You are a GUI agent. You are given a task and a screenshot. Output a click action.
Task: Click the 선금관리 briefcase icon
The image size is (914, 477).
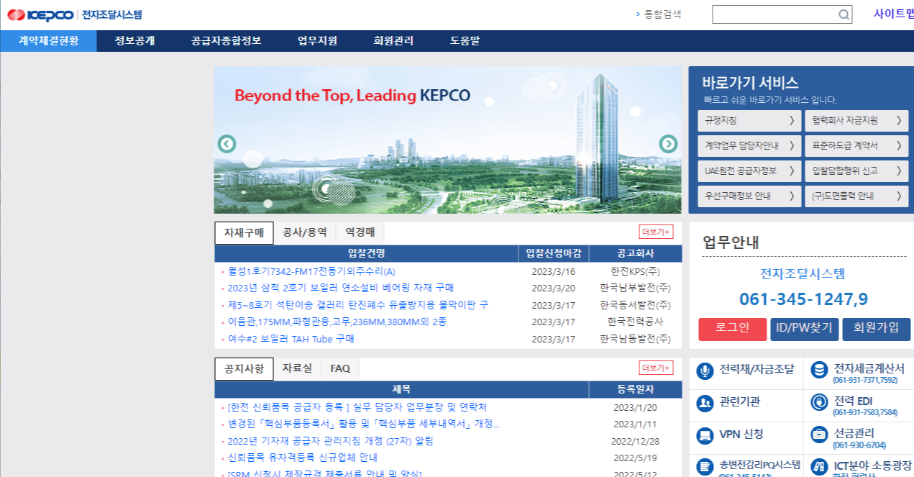[818, 435]
